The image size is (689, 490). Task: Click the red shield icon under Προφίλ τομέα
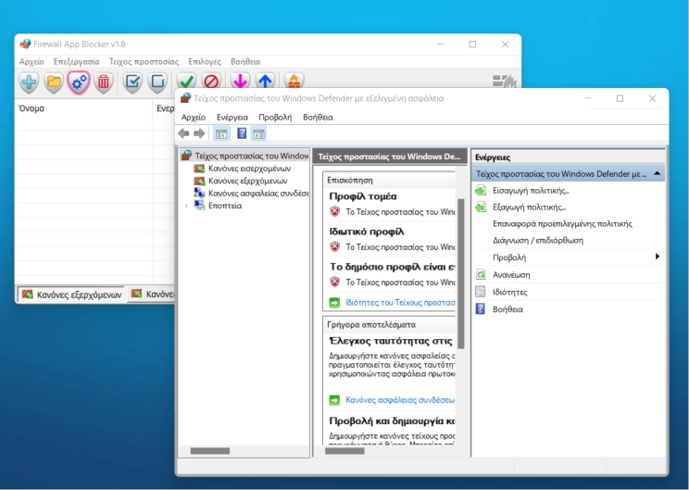tap(335, 211)
